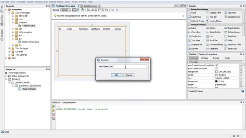Viewport: 246px width, 138px height.
Task: Choose Progress Bar palette control
Action: (196, 45)
